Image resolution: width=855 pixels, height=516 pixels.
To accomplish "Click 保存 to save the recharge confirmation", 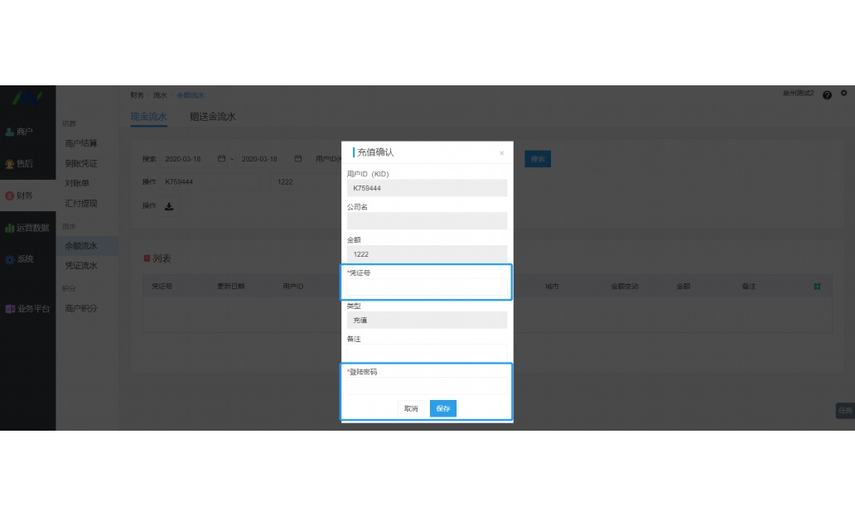I will [442, 408].
